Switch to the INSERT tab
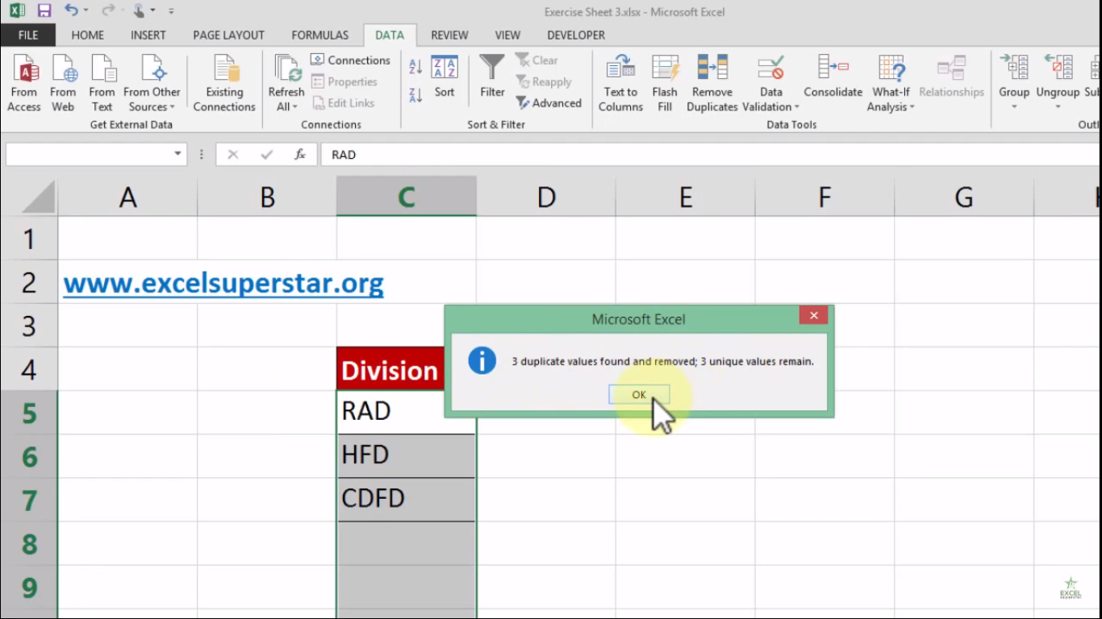1102x619 pixels. click(148, 35)
